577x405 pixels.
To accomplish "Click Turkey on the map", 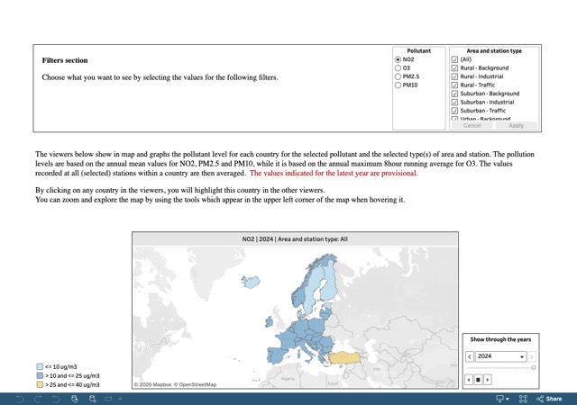I will coord(344,357).
